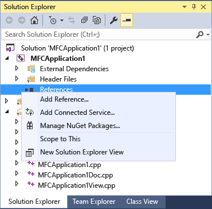Select the highlighted References node

[56, 90]
